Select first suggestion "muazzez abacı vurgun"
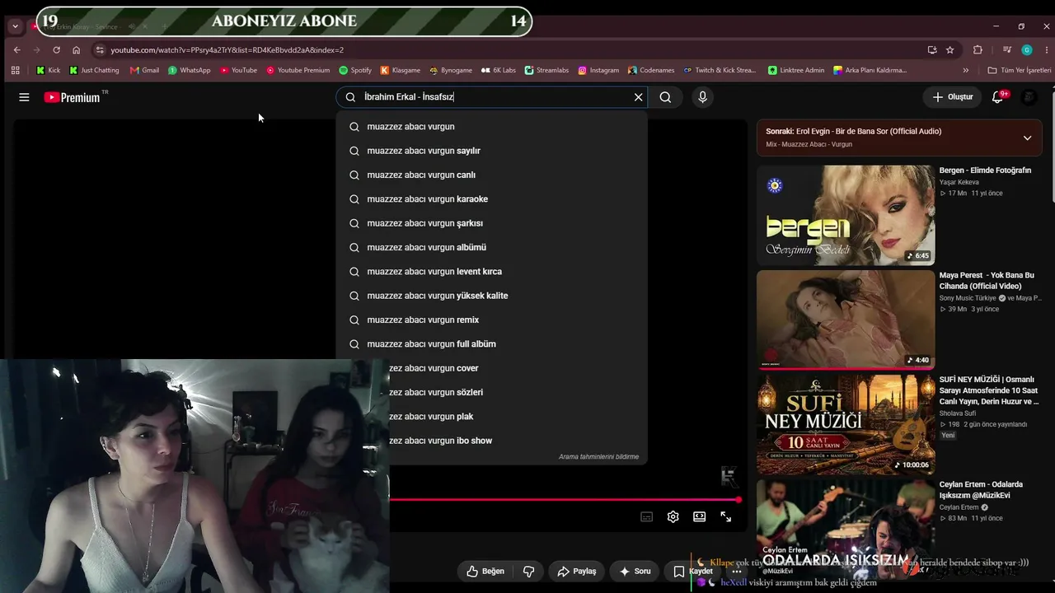This screenshot has height=593, width=1055. coord(491,127)
